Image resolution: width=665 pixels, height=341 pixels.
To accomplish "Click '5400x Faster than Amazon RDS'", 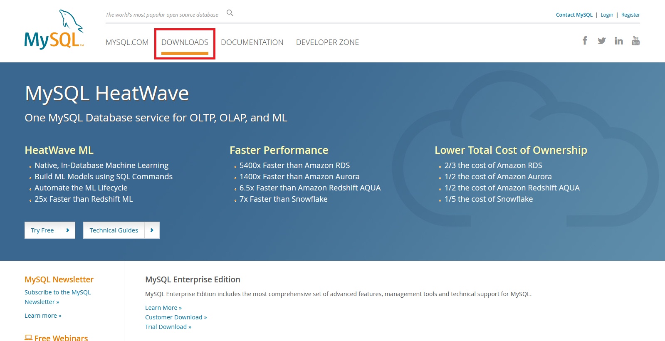I will [x=295, y=166].
